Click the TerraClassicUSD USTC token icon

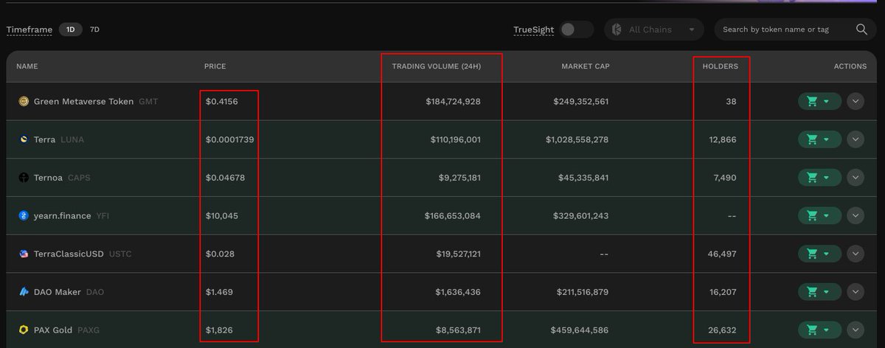point(24,254)
